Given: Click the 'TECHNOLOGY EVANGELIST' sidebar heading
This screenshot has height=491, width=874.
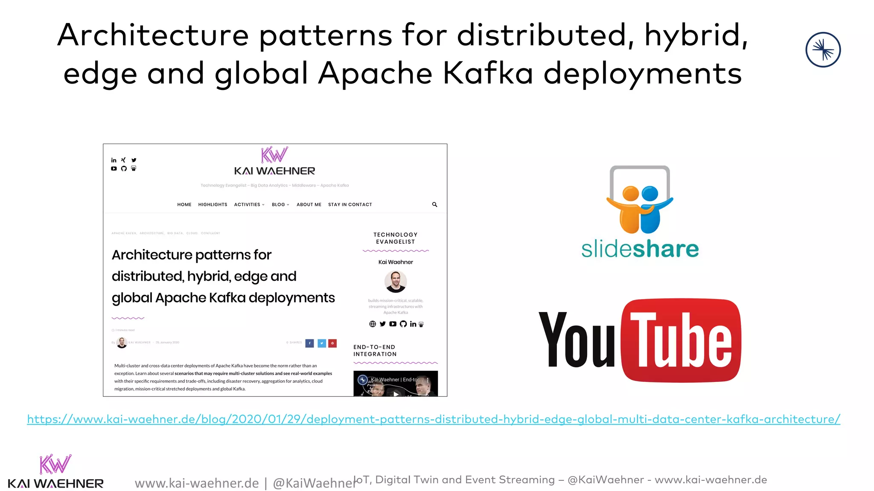Looking at the screenshot, I should point(396,238).
